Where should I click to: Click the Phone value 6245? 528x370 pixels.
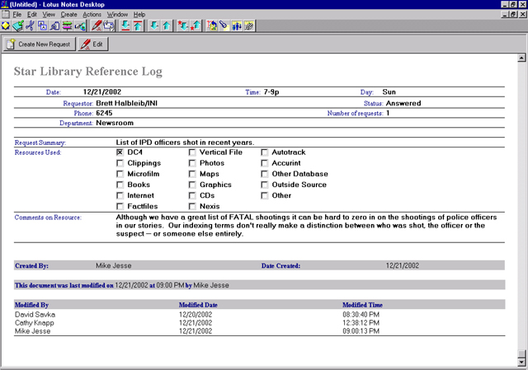(104, 113)
